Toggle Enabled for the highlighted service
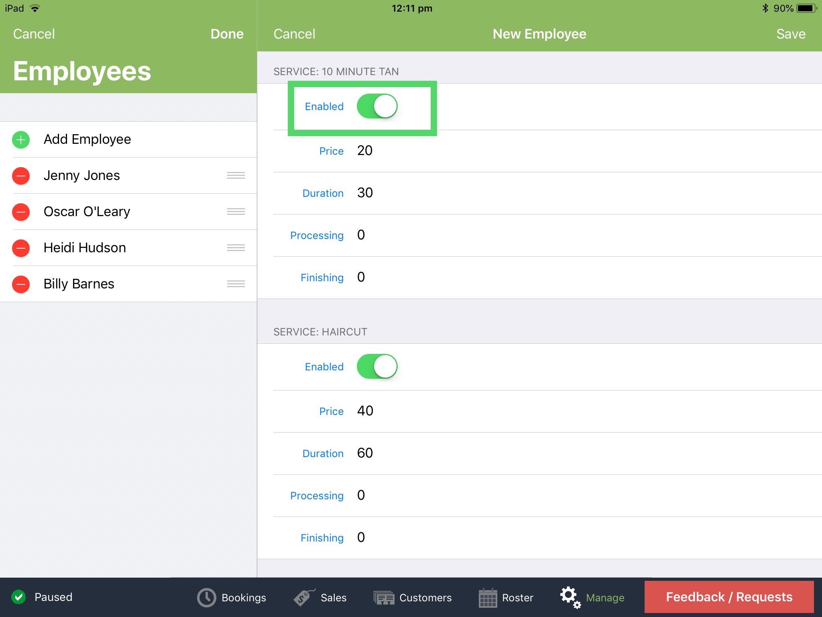The height and width of the screenshot is (617, 822). (x=377, y=106)
